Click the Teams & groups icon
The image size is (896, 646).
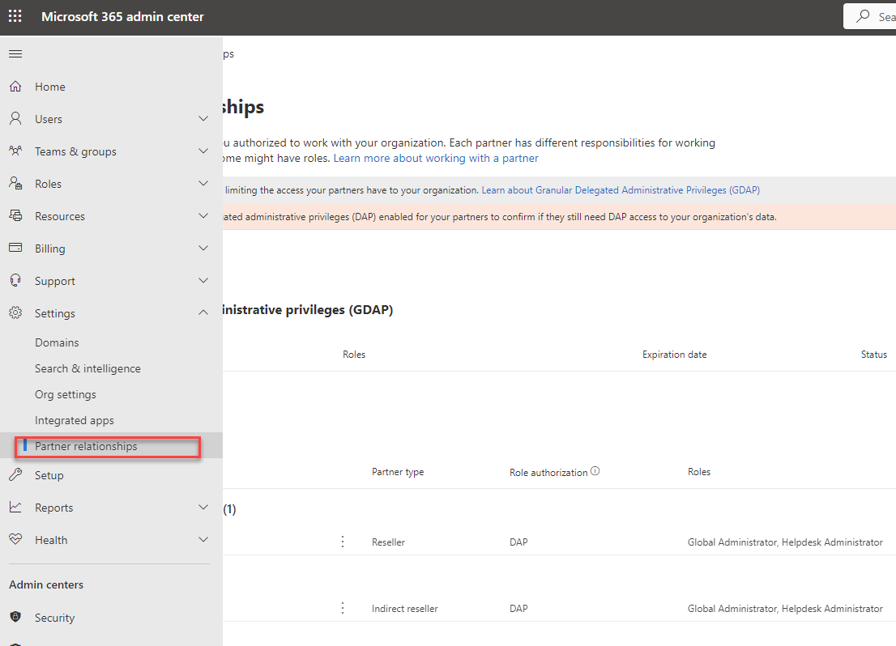(x=15, y=151)
